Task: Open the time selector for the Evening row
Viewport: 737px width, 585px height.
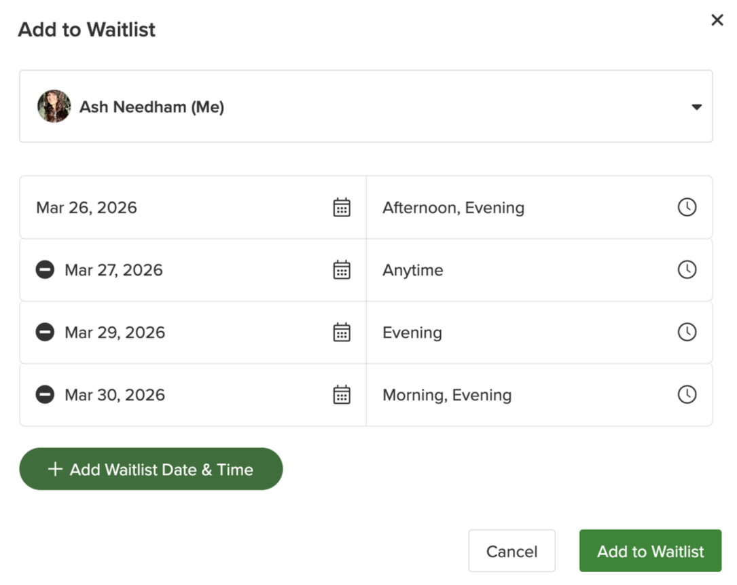Action: [687, 332]
